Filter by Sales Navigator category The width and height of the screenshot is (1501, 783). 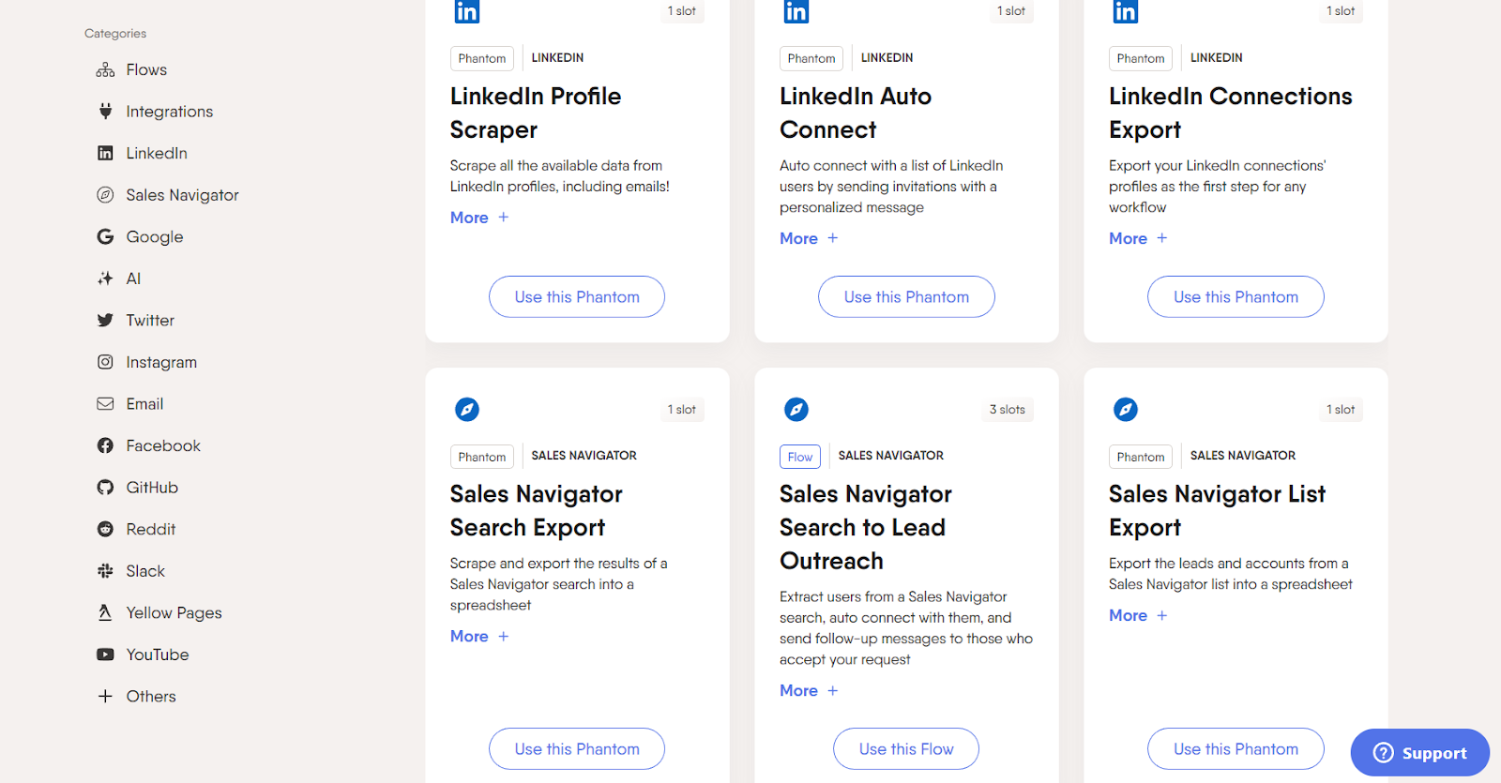point(182,195)
